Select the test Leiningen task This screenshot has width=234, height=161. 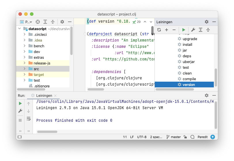click(x=183, y=68)
